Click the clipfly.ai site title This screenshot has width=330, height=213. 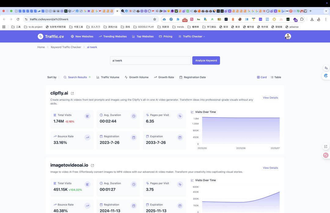pyautogui.click(x=59, y=93)
